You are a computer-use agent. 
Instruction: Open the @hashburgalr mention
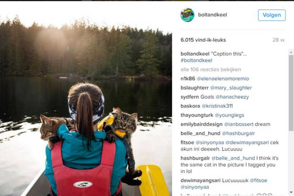pos(238,133)
